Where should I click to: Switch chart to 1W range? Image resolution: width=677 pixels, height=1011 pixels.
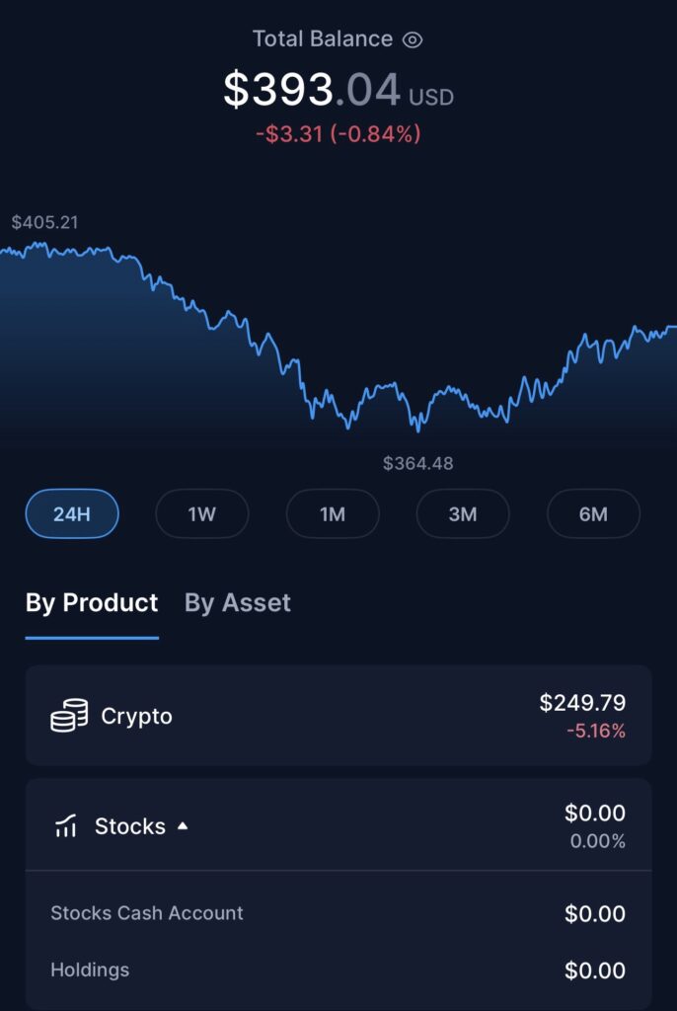tap(202, 513)
